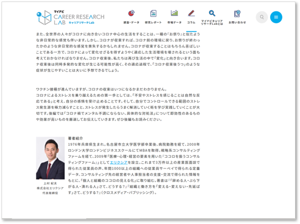Viewport: 300px width, 224px height.
Task: Click the 著者紹介 heading
Action: pos(75,138)
